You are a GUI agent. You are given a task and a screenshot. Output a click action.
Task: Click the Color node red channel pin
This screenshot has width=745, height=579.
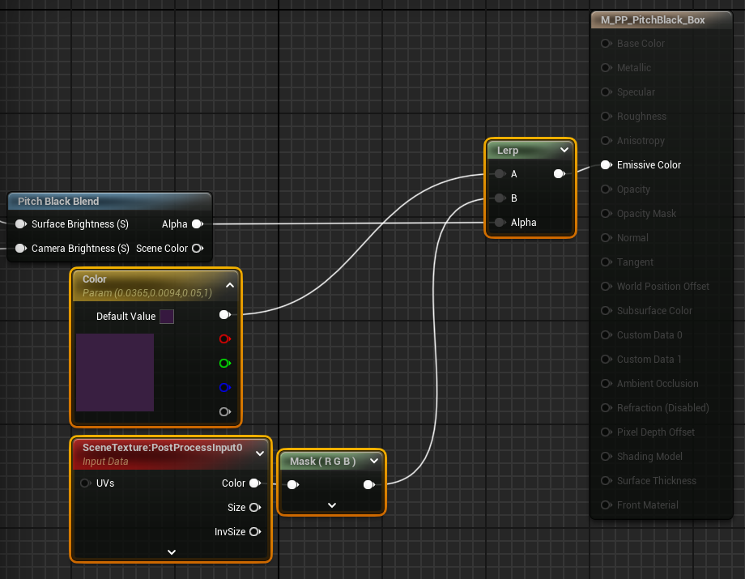[225, 339]
